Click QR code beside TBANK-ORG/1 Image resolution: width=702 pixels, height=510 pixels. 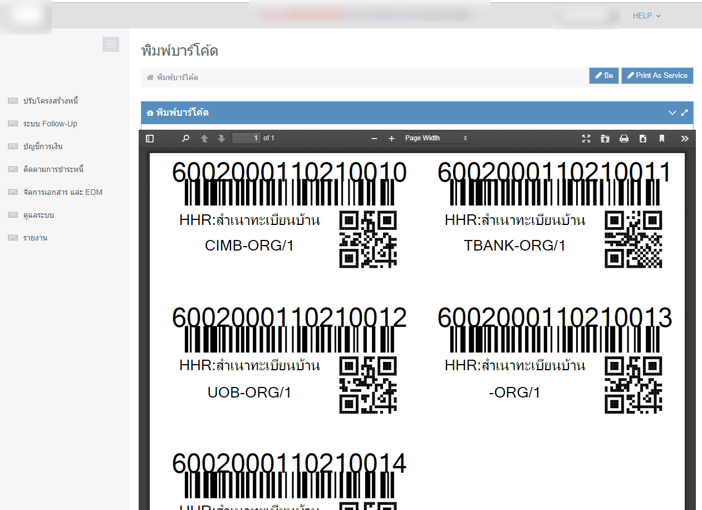(634, 239)
